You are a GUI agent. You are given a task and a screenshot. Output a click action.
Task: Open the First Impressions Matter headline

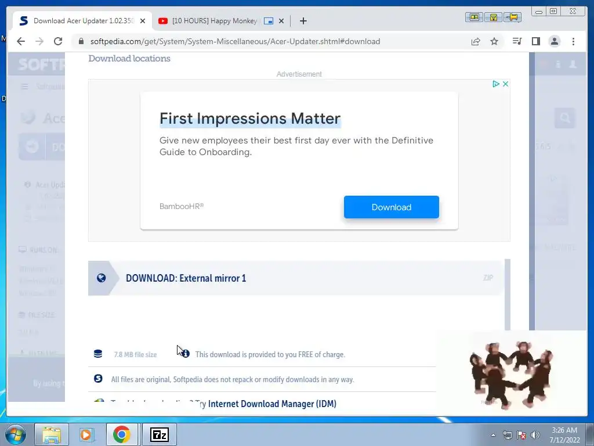coord(250,118)
